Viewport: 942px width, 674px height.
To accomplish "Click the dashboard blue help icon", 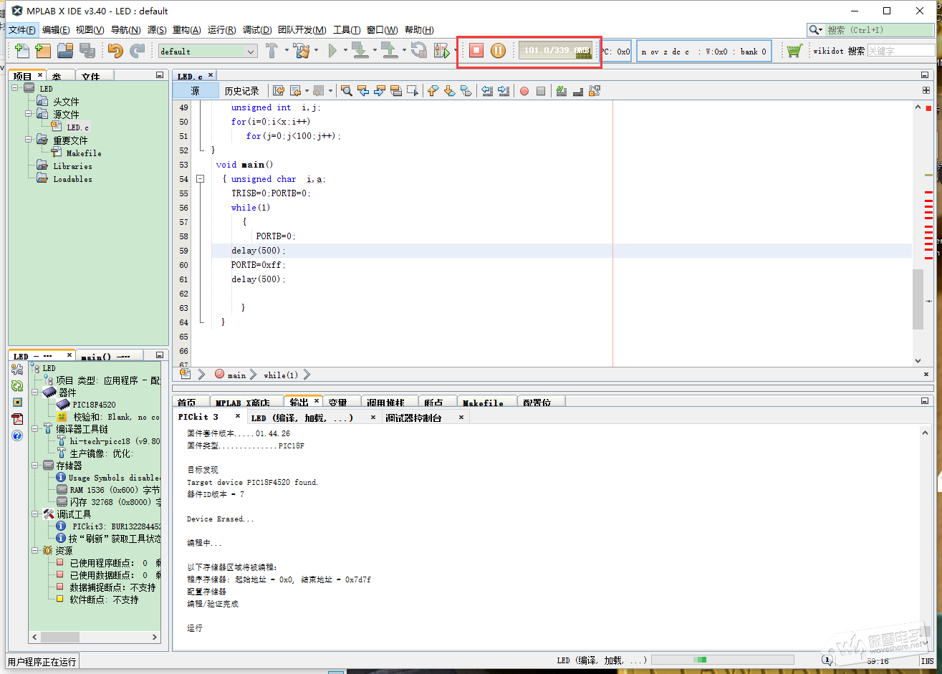I will (x=17, y=435).
